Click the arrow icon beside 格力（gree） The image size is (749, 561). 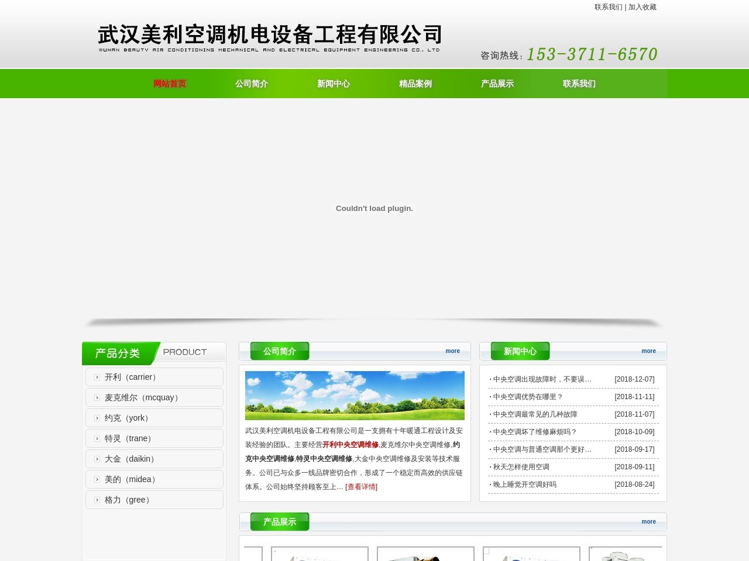click(x=97, y=500)
